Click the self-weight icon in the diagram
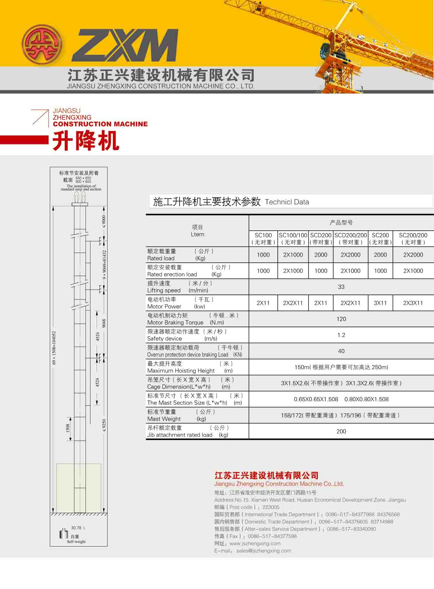Screen dimensions: 434x589 click(64, 534)
